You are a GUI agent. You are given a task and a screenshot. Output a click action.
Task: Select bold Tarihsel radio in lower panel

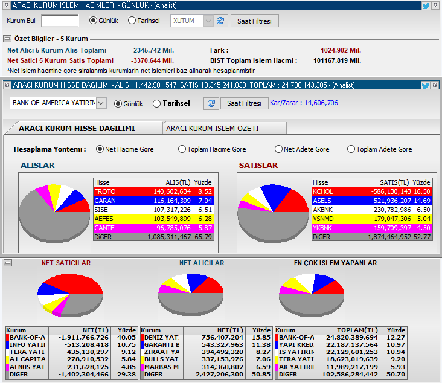pyautogui.click(x=156, y=103)
